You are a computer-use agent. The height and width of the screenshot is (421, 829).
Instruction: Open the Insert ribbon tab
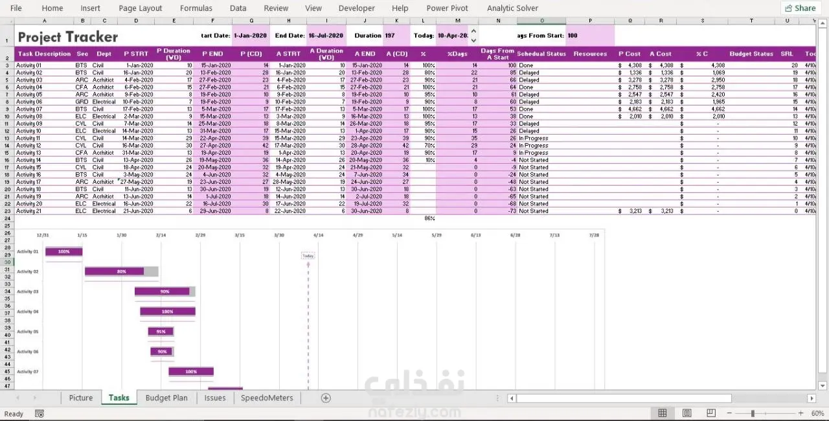(91, 8)
